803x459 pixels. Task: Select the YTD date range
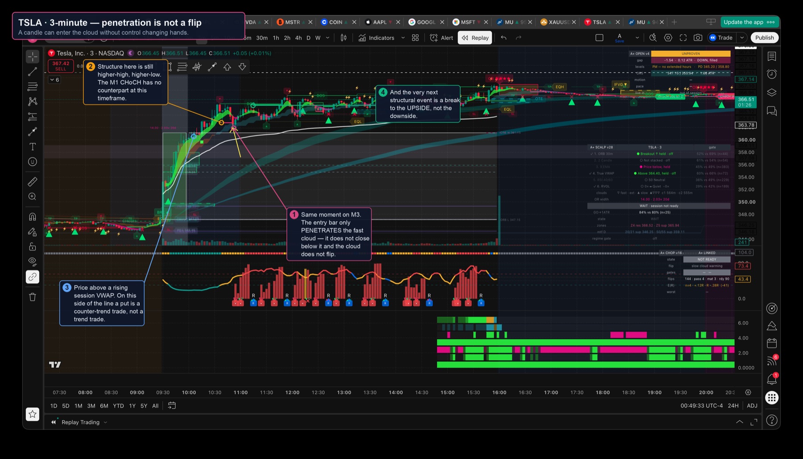(118, 406)
